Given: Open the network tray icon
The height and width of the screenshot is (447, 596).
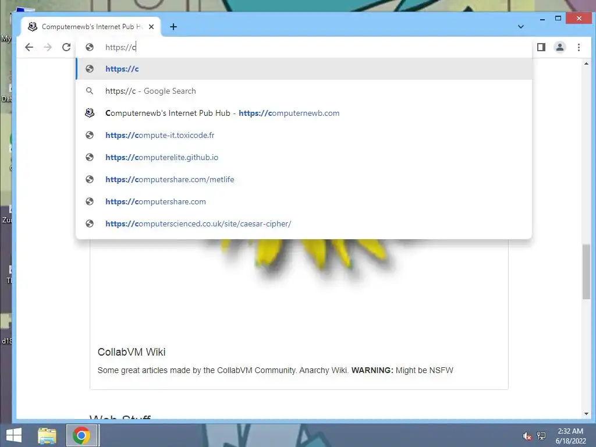Looking at the screenshot, I should pyautogui.click(x=541, y=436).
